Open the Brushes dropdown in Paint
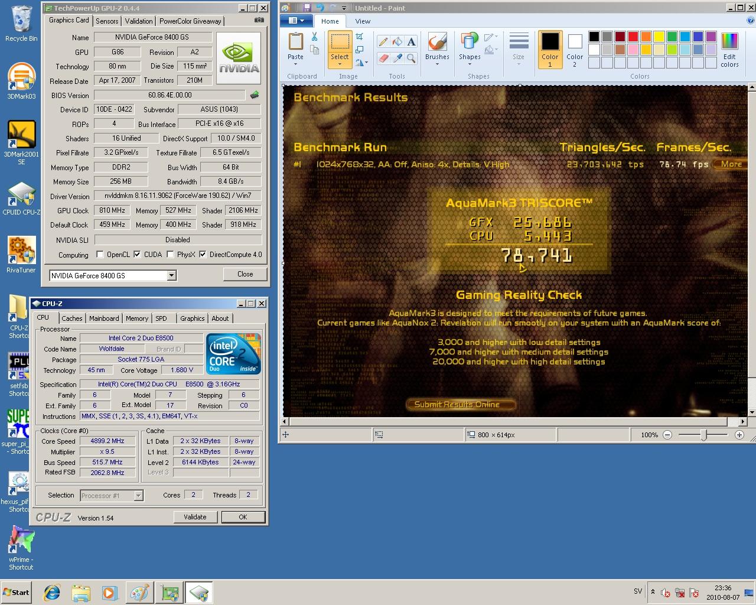The image size is (756, 605). click(x=437, y=64)
